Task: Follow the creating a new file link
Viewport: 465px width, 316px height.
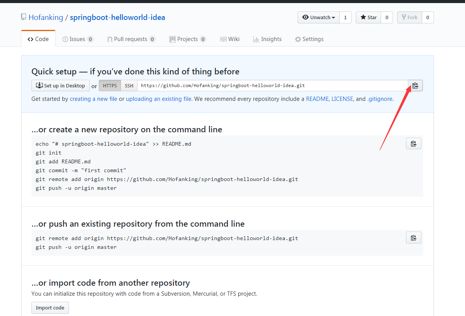Action: point(93,99)
